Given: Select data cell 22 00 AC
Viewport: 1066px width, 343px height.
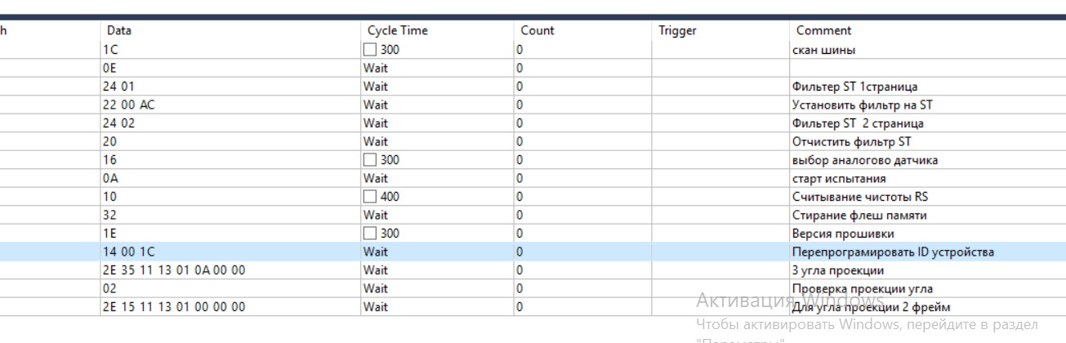Looking at the screenshot, I should [x=128, y=105].
